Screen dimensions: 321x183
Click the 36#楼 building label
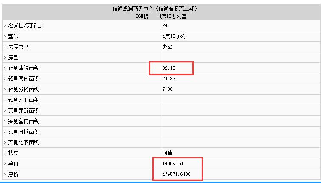[x=142, y=17]
